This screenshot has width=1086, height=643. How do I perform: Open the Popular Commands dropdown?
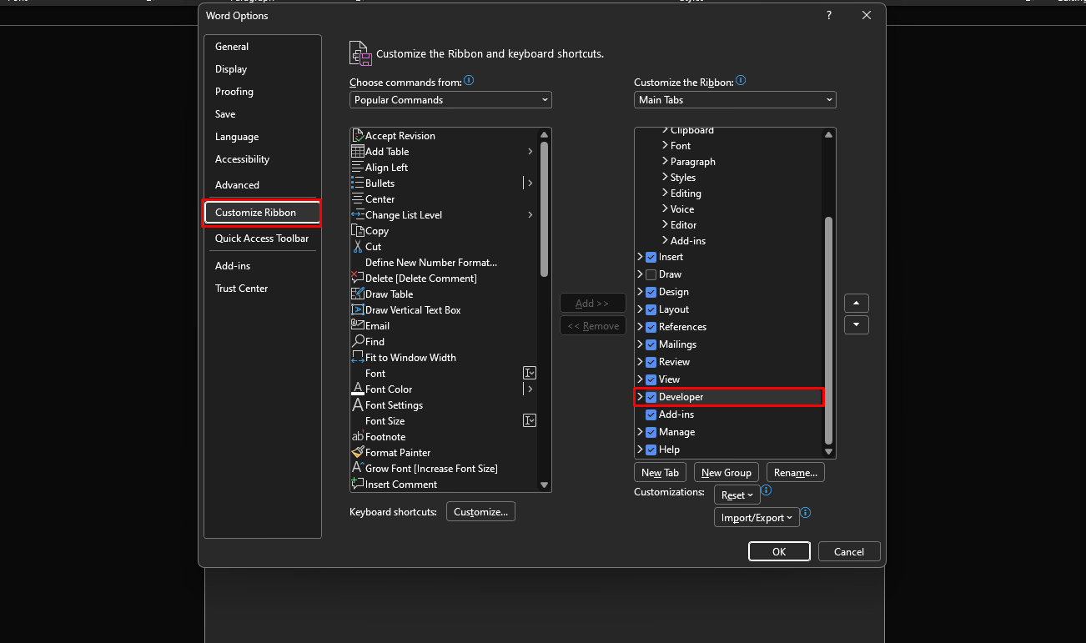coord(450,99)
